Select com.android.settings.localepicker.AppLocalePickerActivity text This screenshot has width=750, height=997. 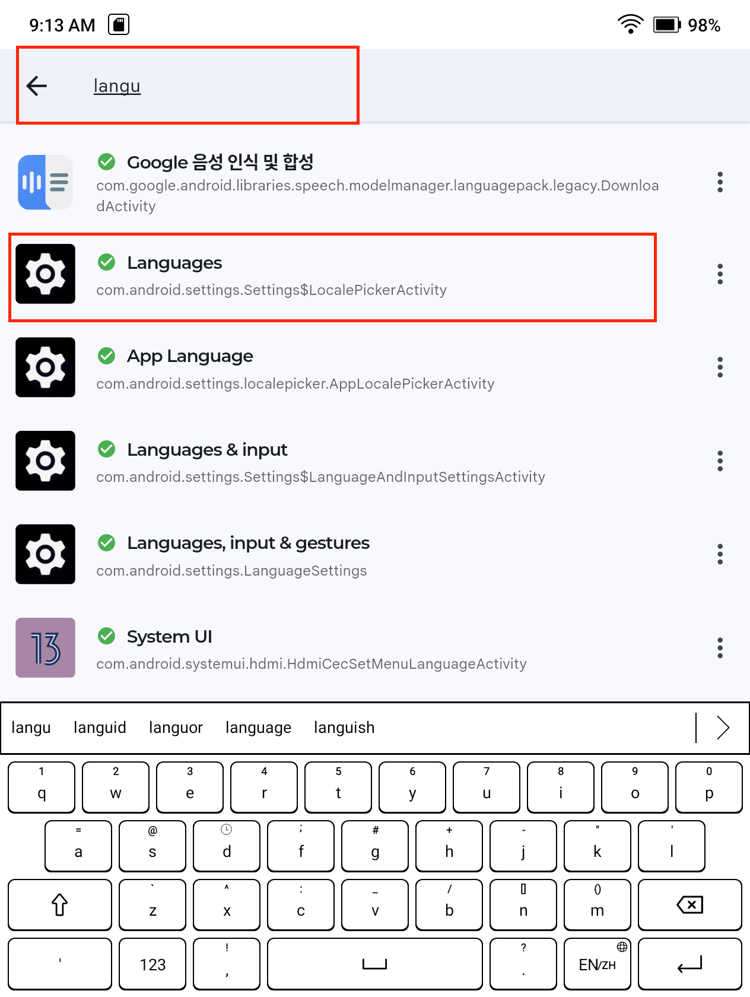coord(295,384)
